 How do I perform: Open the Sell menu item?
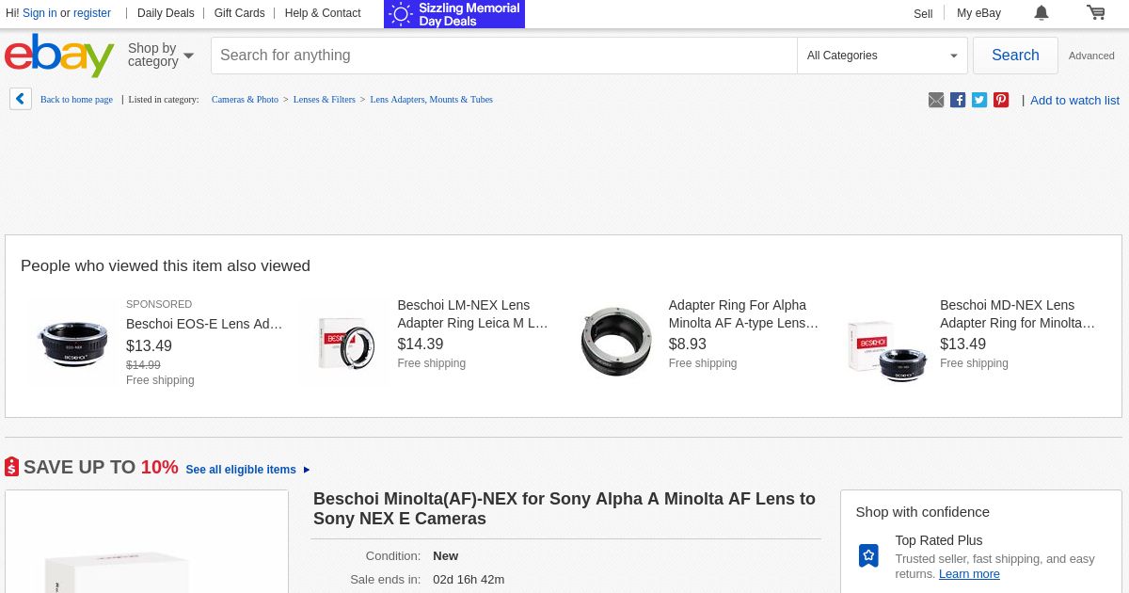923,13
